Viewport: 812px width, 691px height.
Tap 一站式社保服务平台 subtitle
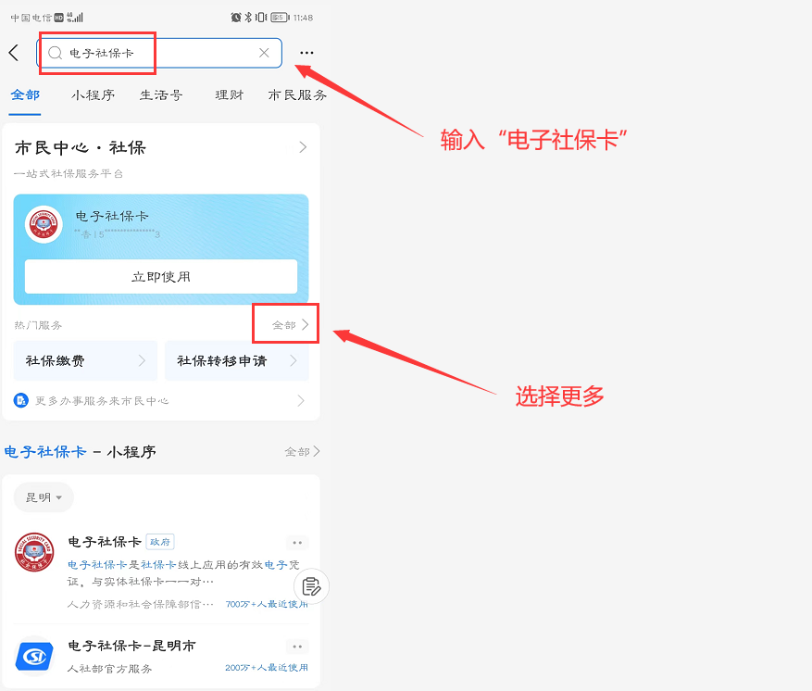point(69,173)
